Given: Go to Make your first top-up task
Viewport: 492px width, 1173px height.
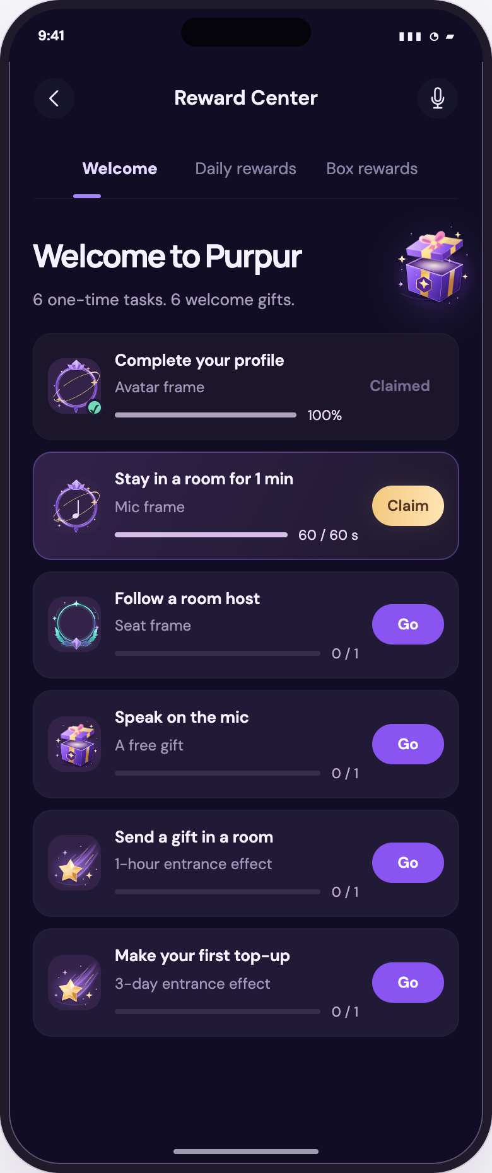Looking at the screenshot, I should 408,983.
